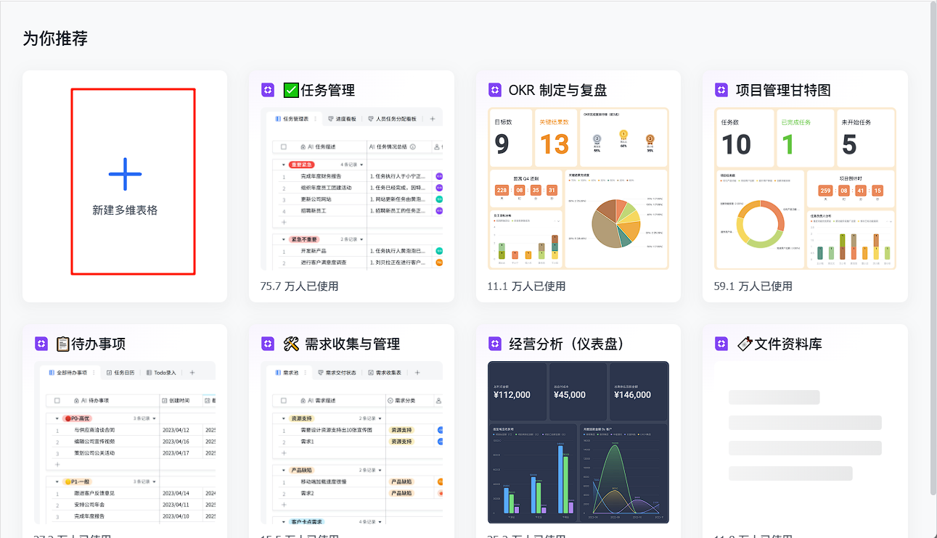Image resolution: width=937 pixels, height=538 pixels.
Task: Preview the 经营分析 dark dashboard thumbnail
Action: 578,442
